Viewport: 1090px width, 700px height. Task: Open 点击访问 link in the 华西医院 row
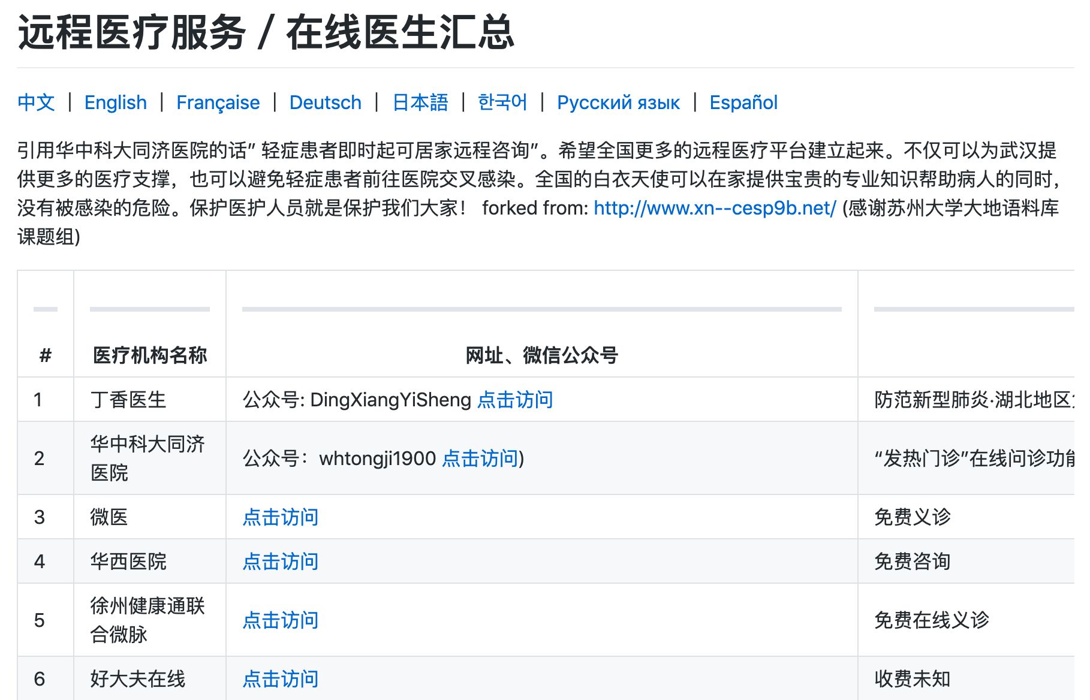click(x=281, y=562)
